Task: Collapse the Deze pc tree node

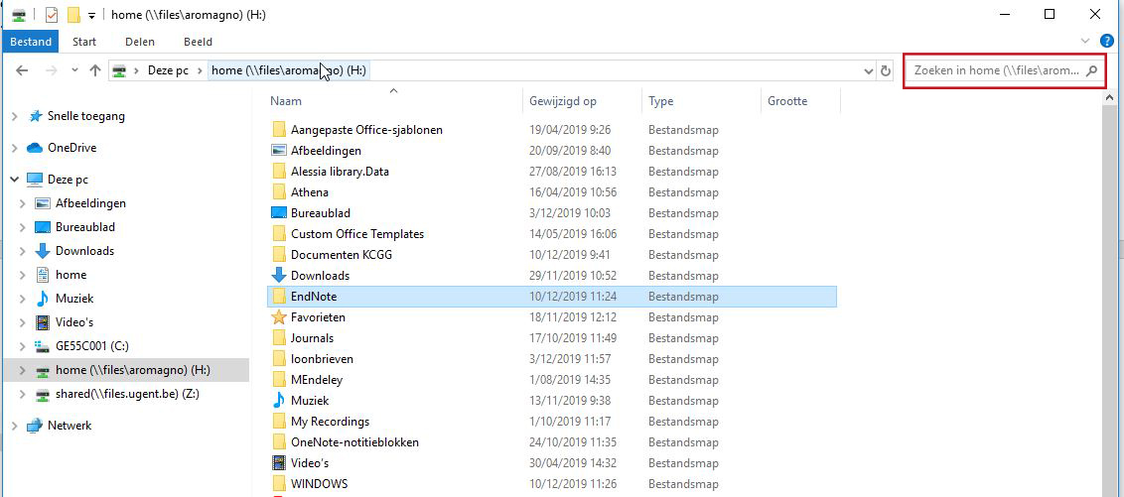Action: 14,180
